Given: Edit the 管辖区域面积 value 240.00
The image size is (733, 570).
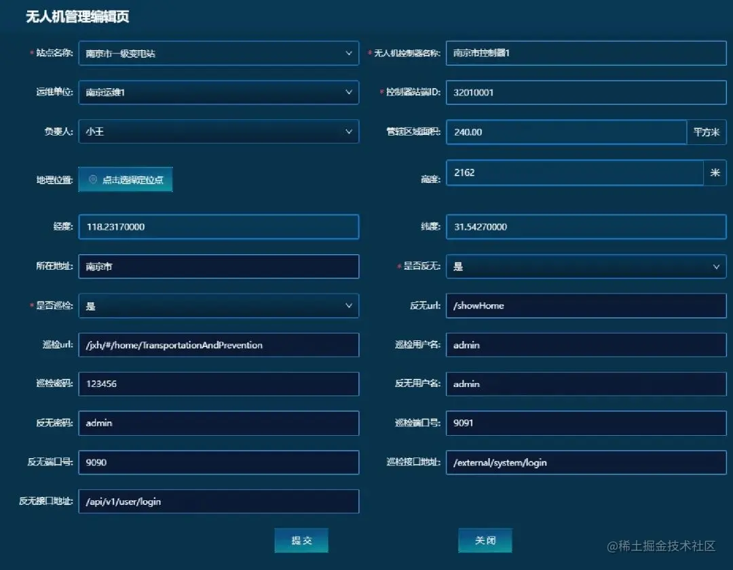Looking at the screenshot, I should tap(566, 132).
